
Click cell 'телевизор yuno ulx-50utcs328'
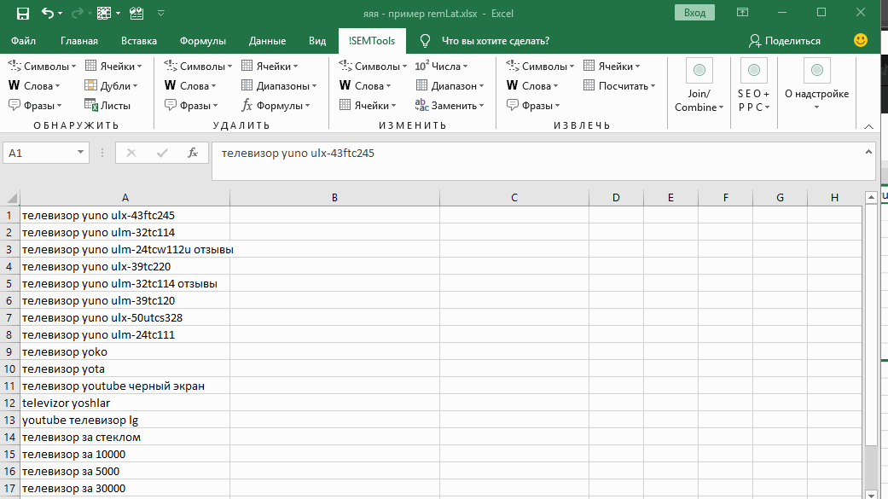coord(125,318)
